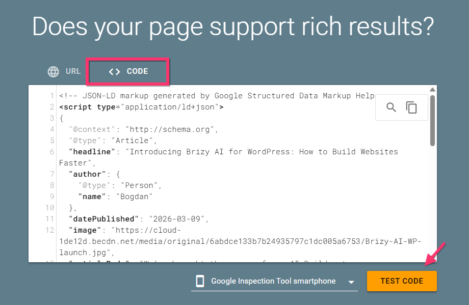Click the author name "Bogdan"

click(134, 197)
